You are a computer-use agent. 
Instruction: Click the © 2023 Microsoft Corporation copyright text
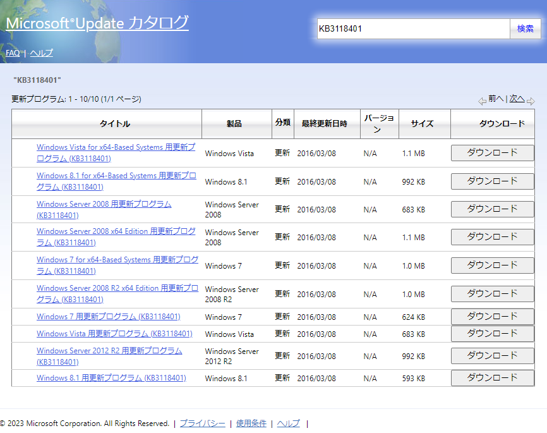click(85, 424)
